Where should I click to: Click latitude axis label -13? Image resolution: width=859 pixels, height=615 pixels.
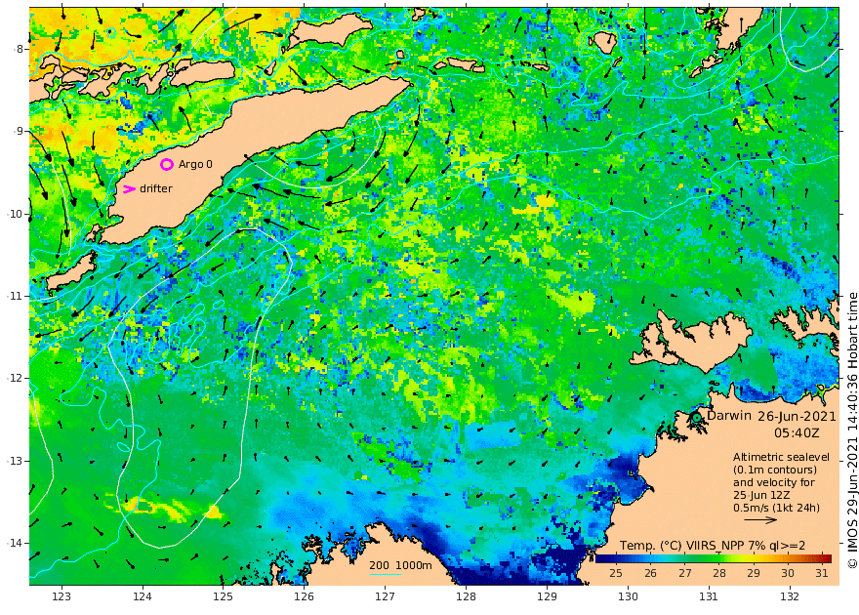tap(16, 461)
